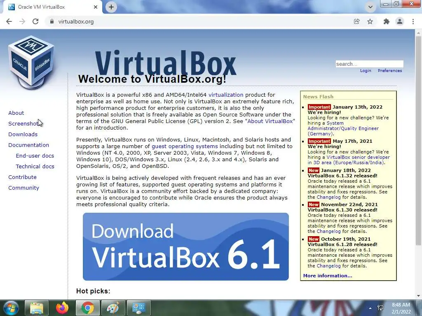Open End-user docs sidebar link
Screen dimensions: 422x316
tap(35, 156)
